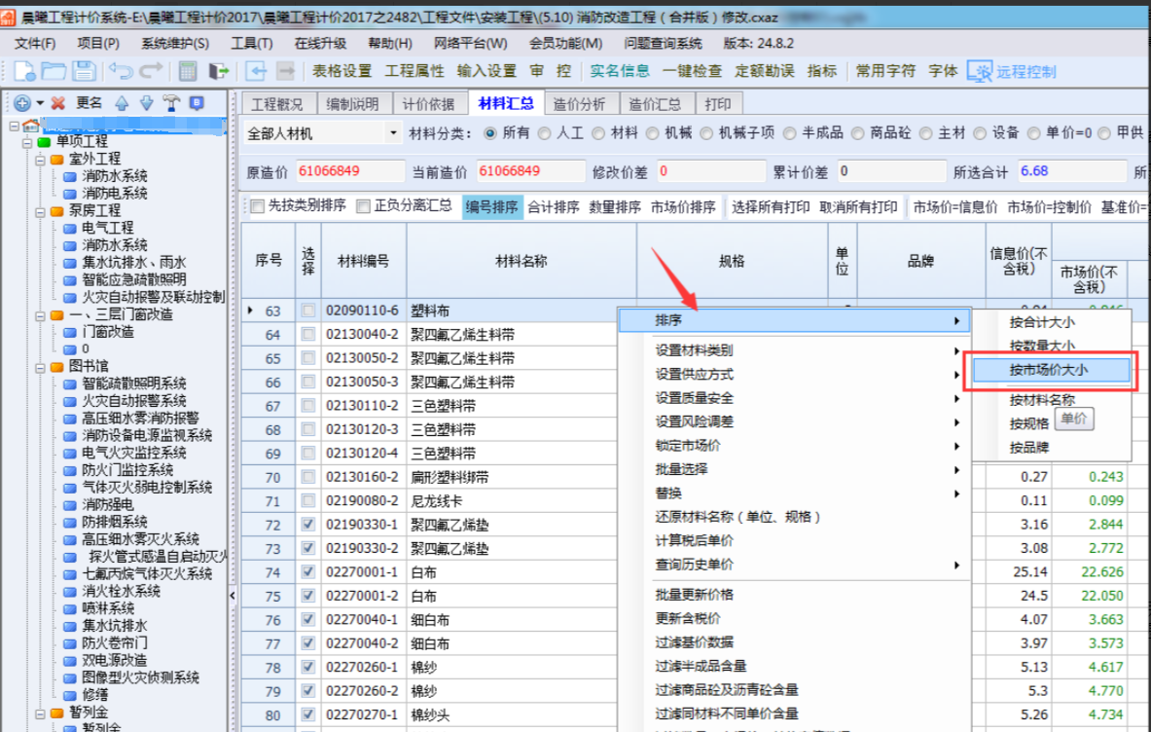Collapse the 泵房工程 tree node
Image resolution: width=1151 pixels, height=732 pixels.
tap(40, 210)
